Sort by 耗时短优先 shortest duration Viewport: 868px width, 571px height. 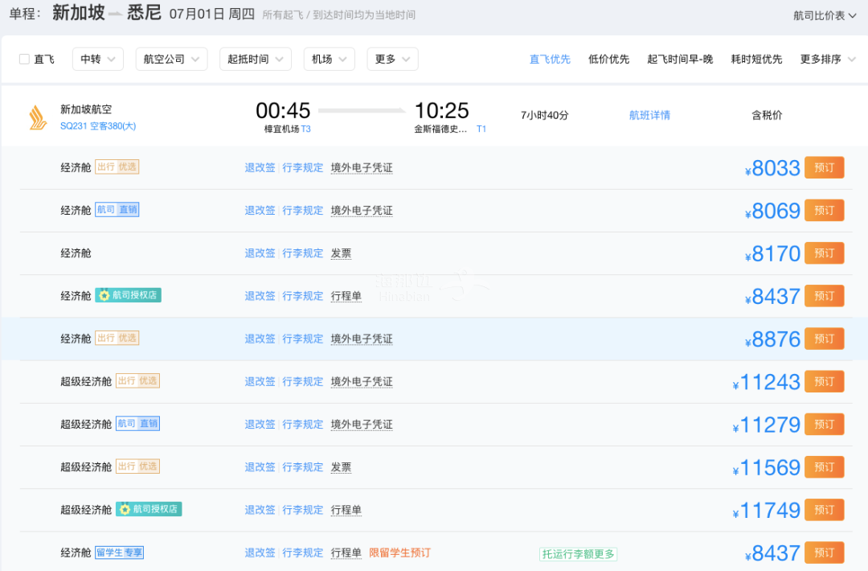(x=755, y=59)
